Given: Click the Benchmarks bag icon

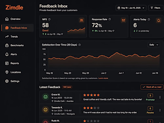Looking at the screenshot, I should 7,45.
